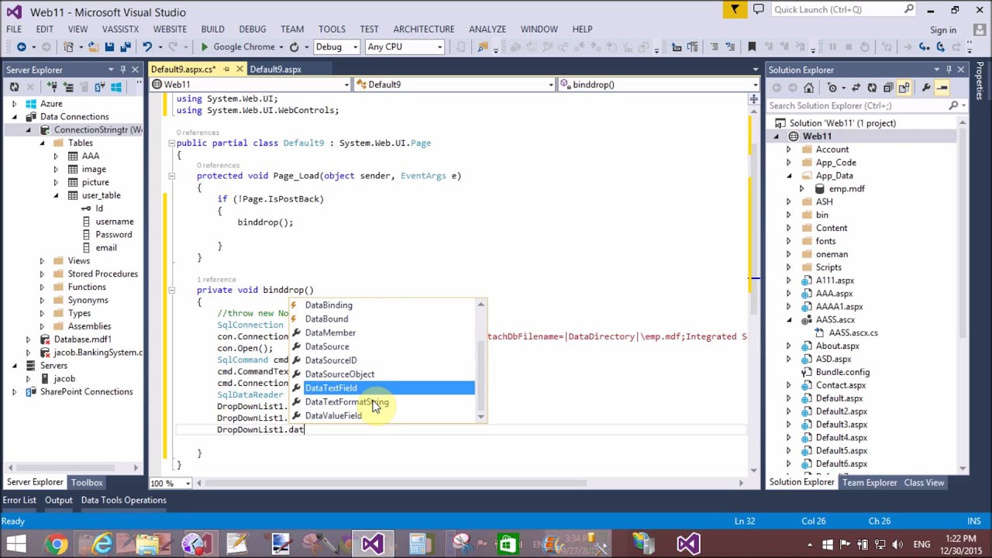This screenshot has width=992, height=558.
Task: Open the binddrop() member navigation dropdown
Action: click(660, 84)
